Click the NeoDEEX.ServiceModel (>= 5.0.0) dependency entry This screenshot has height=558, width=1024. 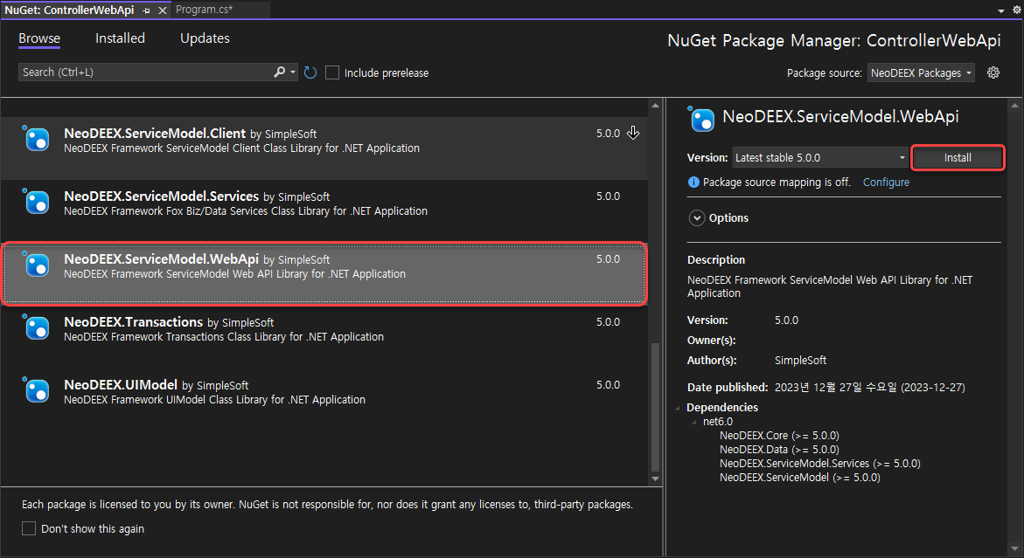point(800,478)
